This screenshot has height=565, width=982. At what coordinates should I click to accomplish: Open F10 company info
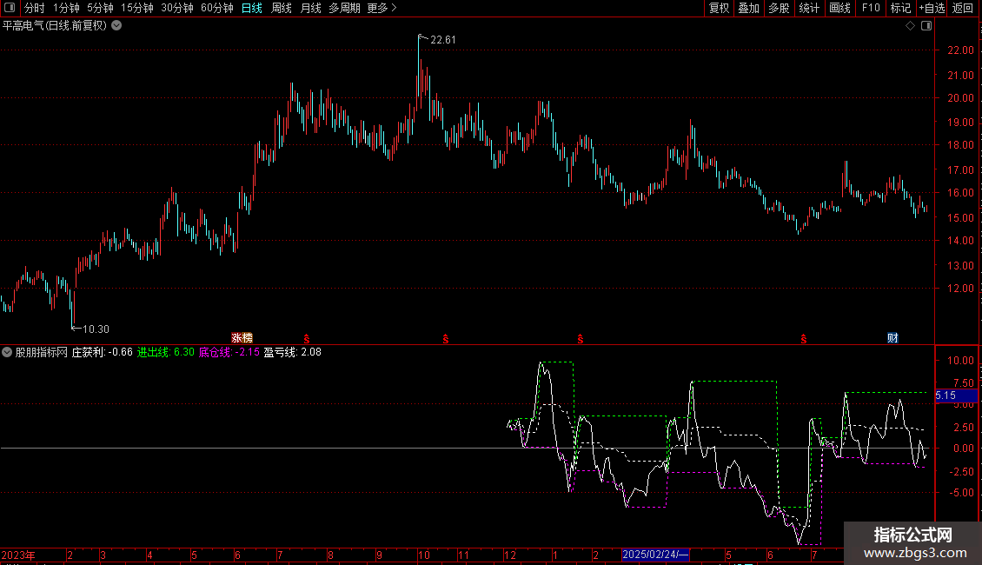coord(871,8)
